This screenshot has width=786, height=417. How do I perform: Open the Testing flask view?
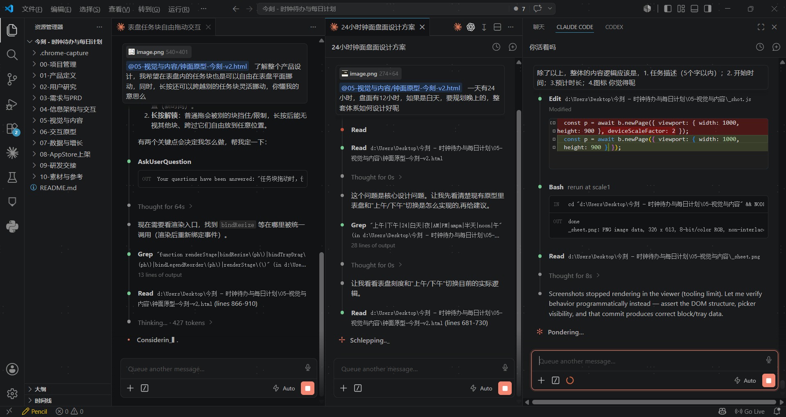coord(12,177)
